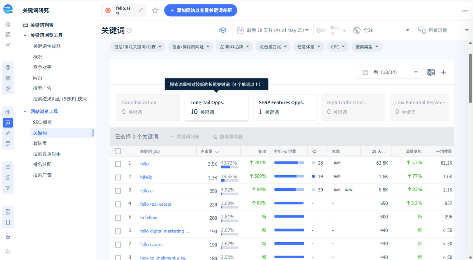Open the 所有流量 traffic type dropdown
The height and width of the screenshot is (260, 473).
443,30
